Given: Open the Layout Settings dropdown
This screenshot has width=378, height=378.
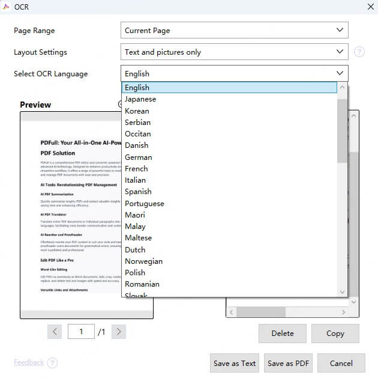Looking at the screenshot, I should 234,52.
